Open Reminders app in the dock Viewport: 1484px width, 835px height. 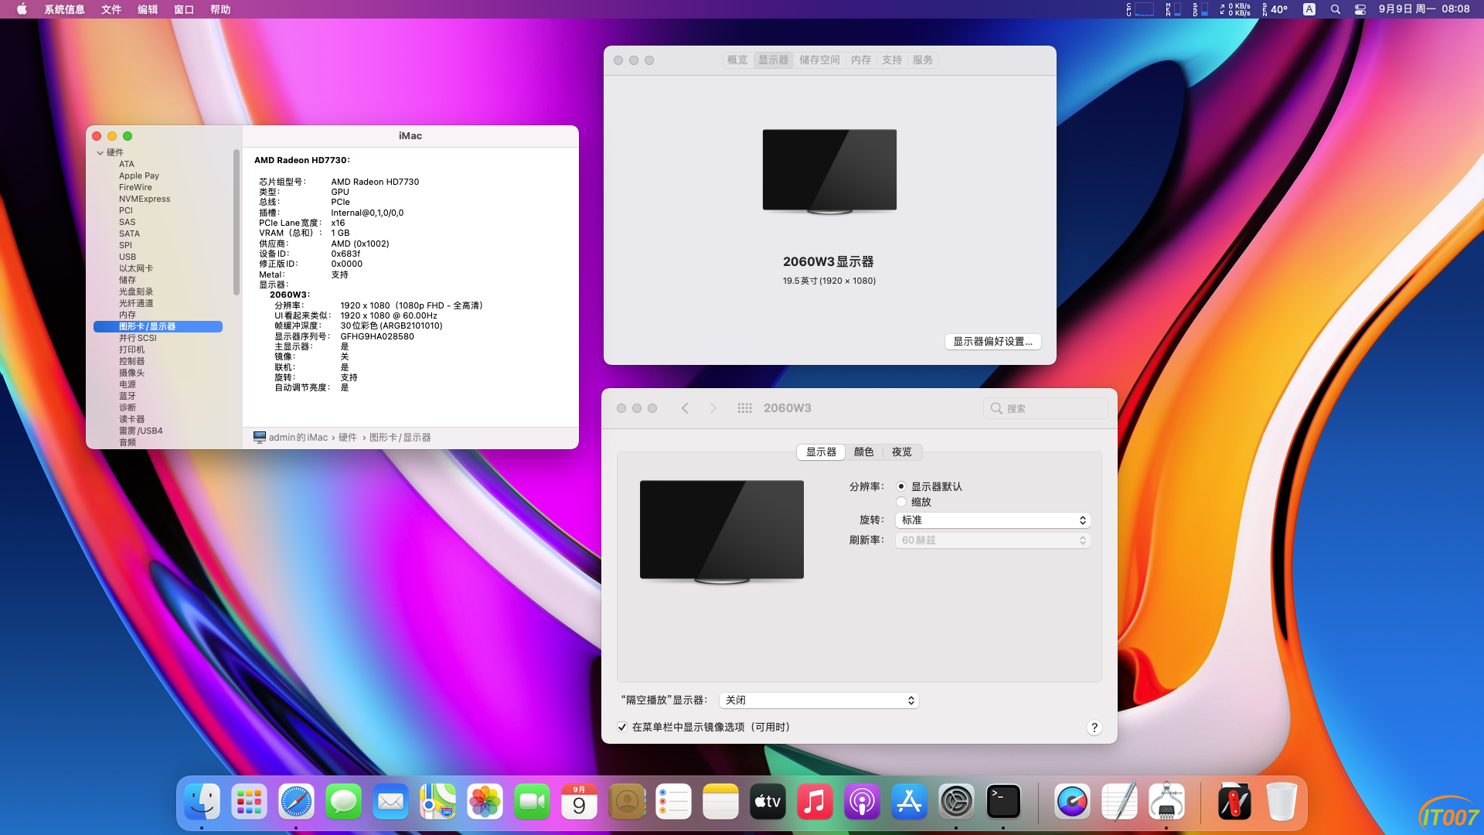[673, 802]
